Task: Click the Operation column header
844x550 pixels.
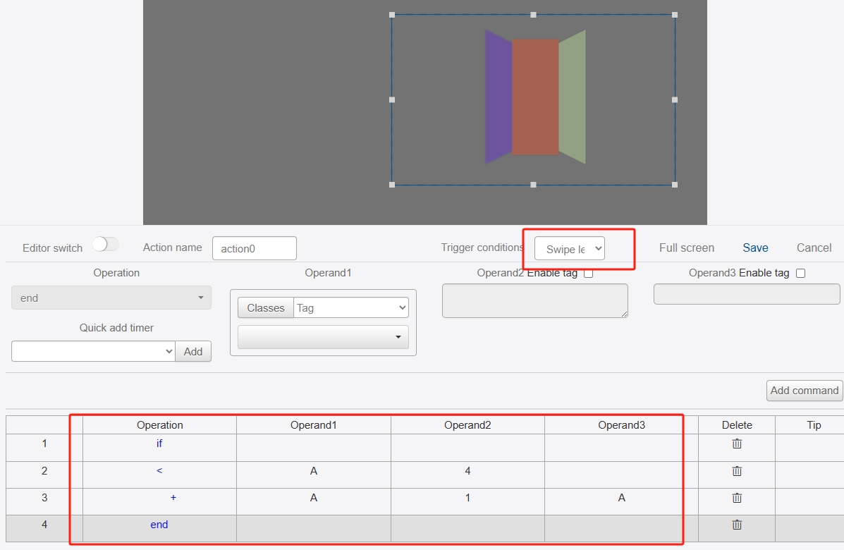Action: (x=160, y=425)
